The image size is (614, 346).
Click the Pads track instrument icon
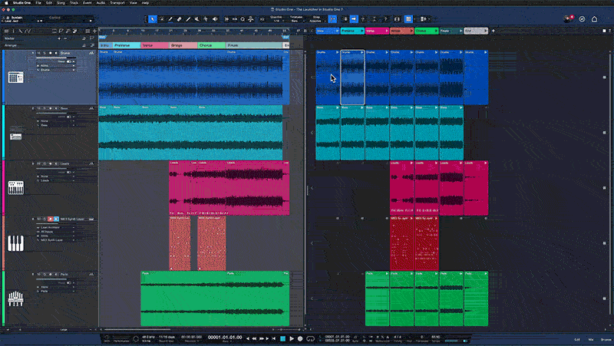[15, 299]
